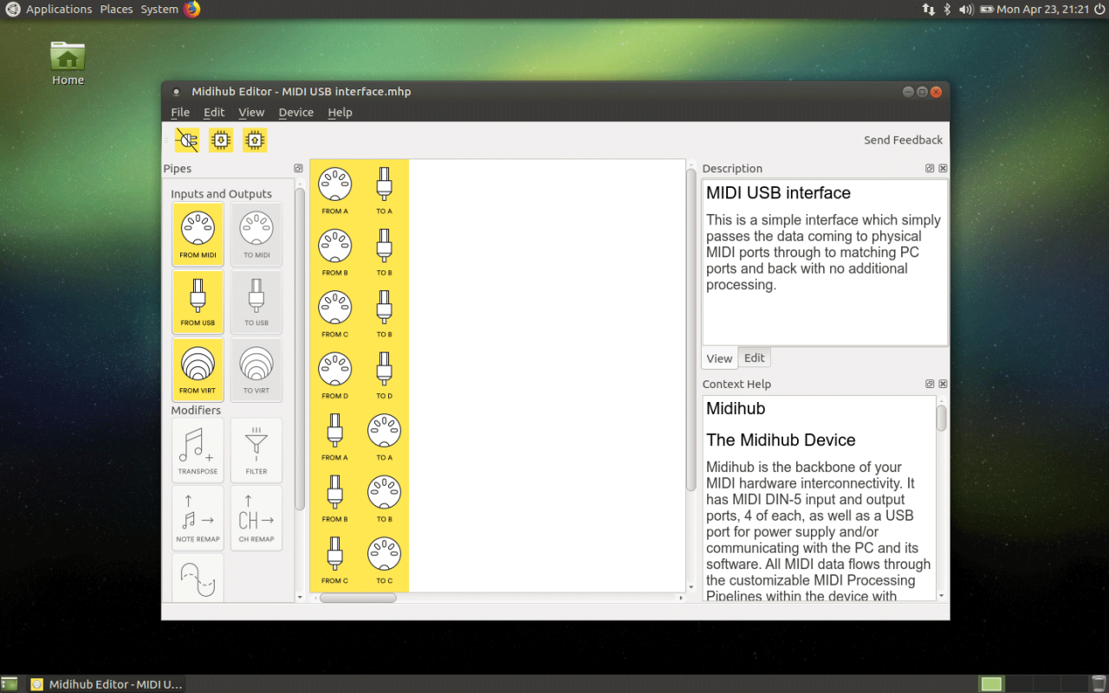Select the CH REMAP modifier
Viewport: 1109px width, 693px height.
256,518
